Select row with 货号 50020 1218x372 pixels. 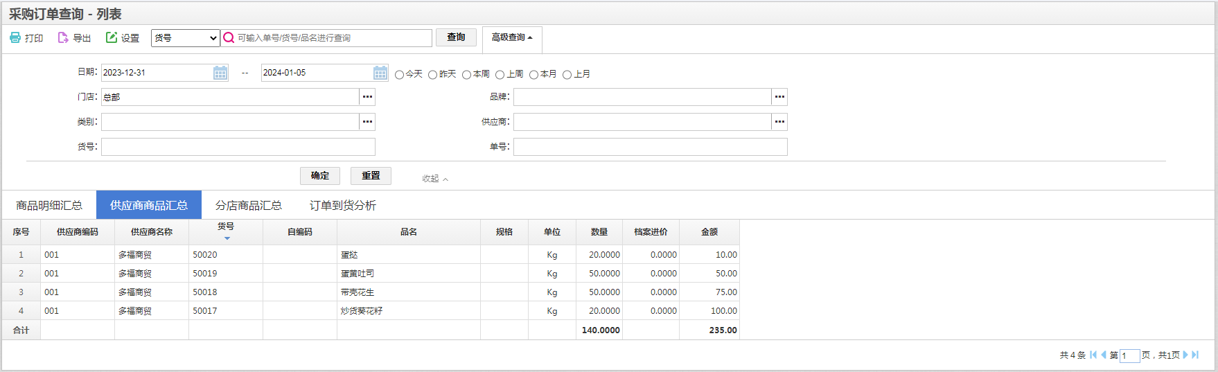[x=371, y=255]
